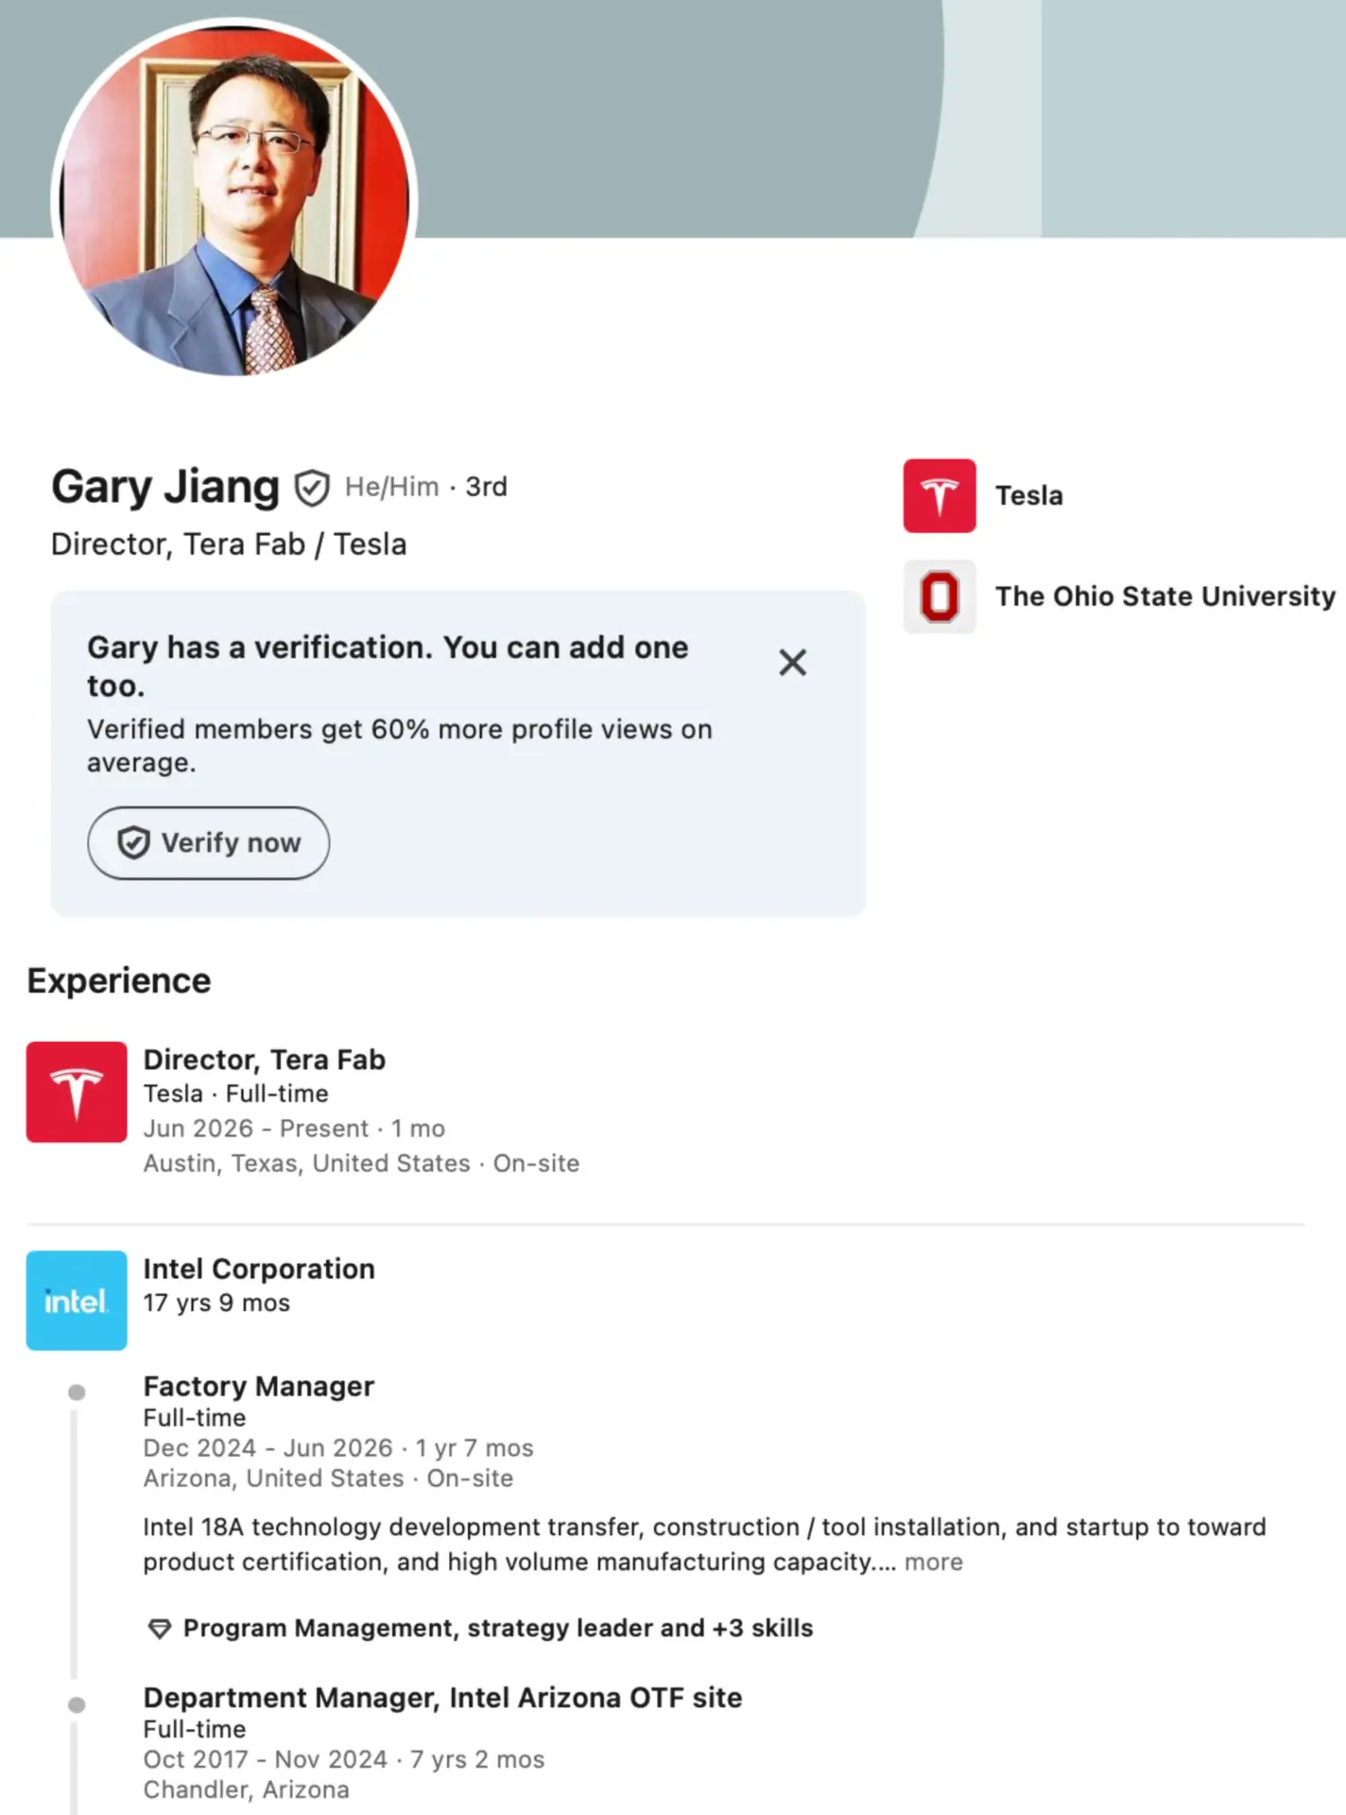This screenshot has height=1815, width=1346.
Task: Open the Tesla logo in the top right
Action: pos(940,495)
